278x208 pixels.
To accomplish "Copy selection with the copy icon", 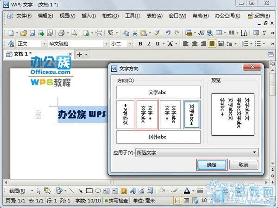I will pos(126,33).
